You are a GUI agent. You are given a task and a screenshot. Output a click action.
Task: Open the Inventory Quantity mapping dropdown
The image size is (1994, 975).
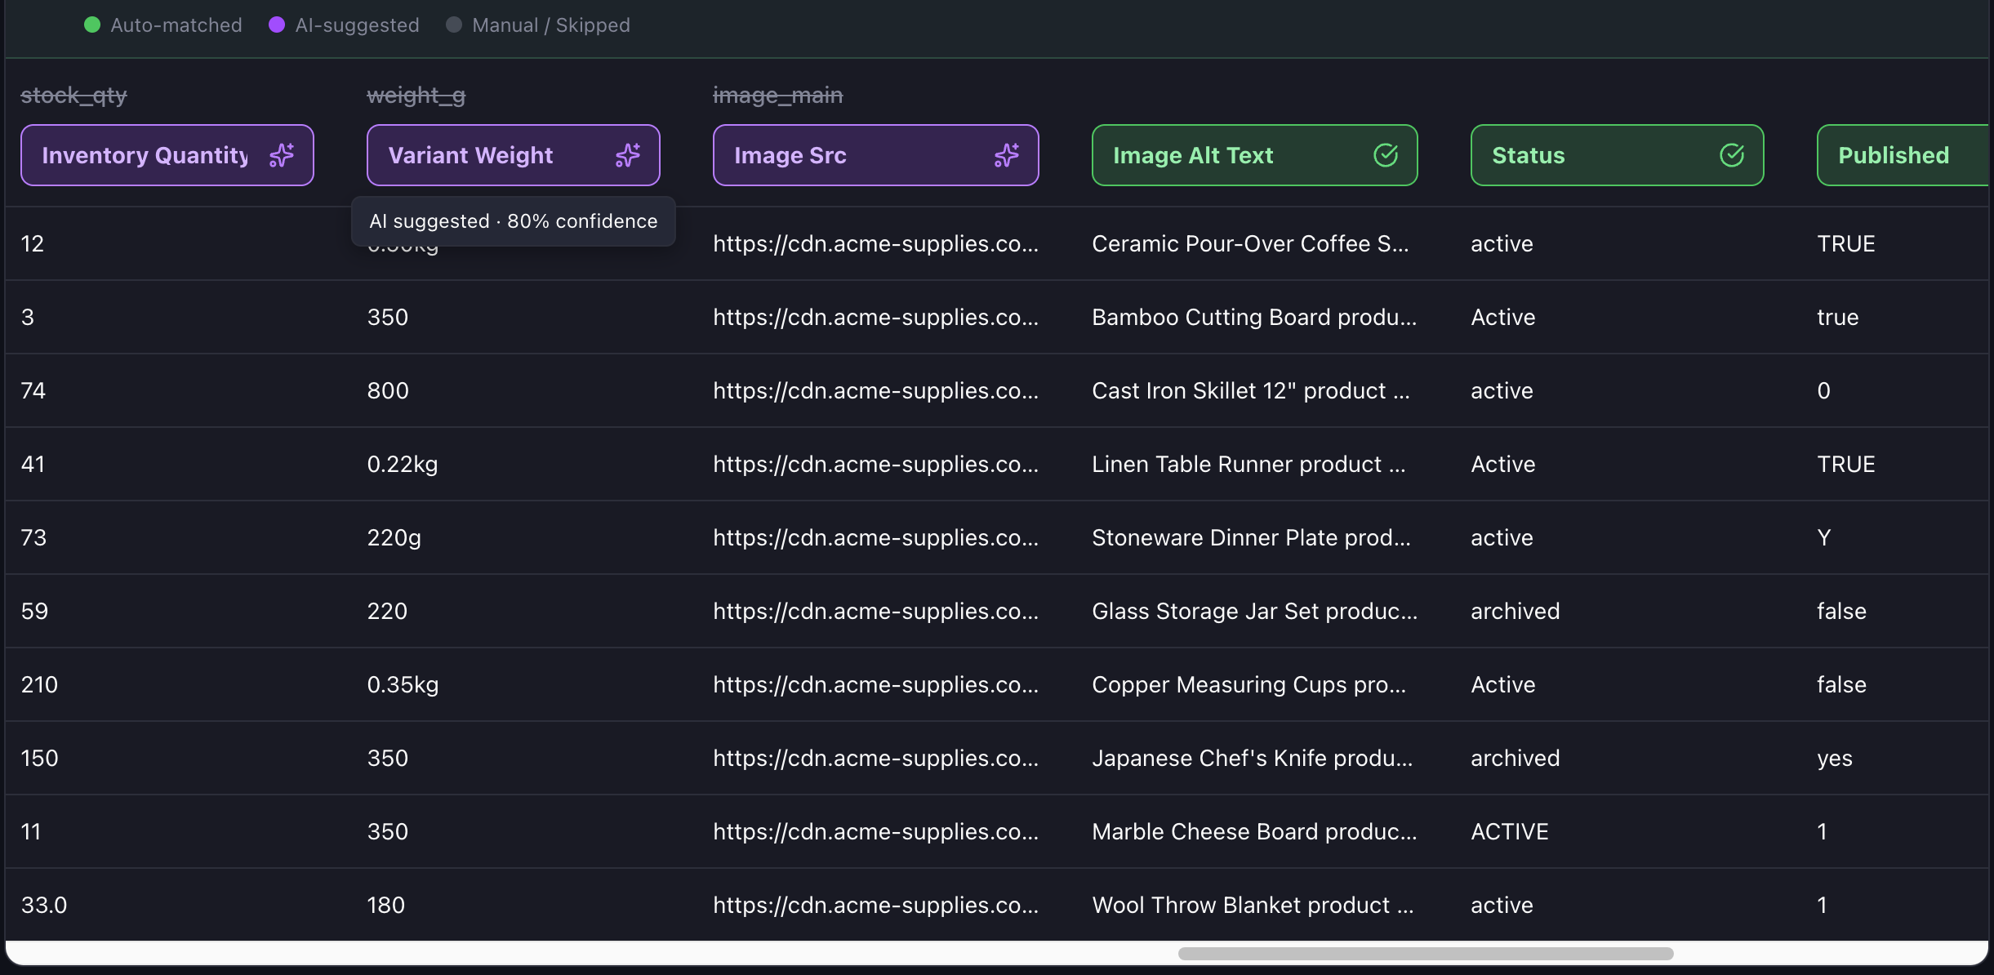click(167, 155)
